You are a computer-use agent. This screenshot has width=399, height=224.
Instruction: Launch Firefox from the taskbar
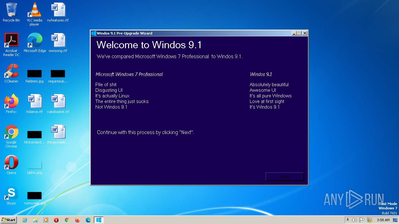tap(77, 220)
